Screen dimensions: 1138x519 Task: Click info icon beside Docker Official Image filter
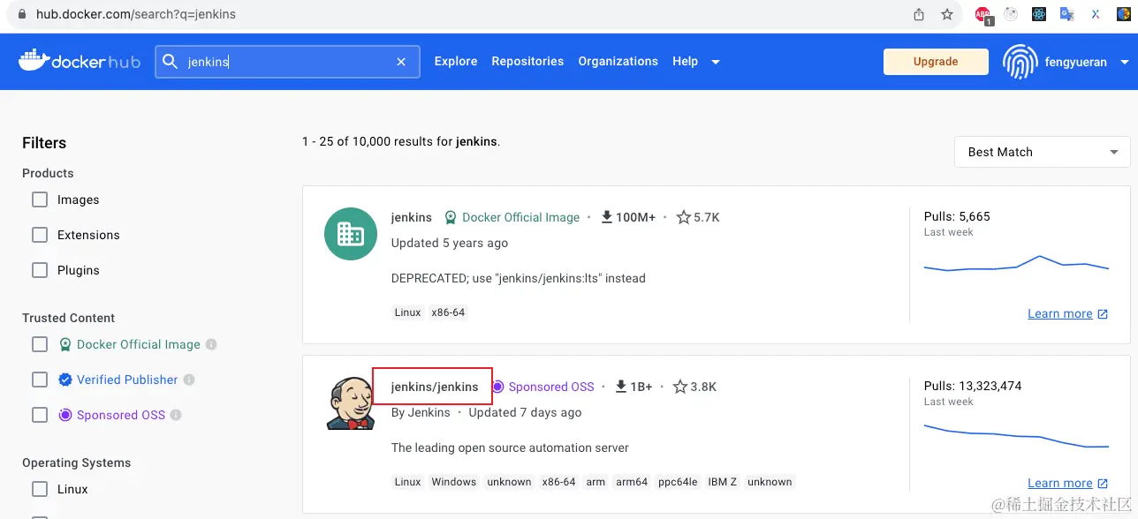(x=211, y=344)
